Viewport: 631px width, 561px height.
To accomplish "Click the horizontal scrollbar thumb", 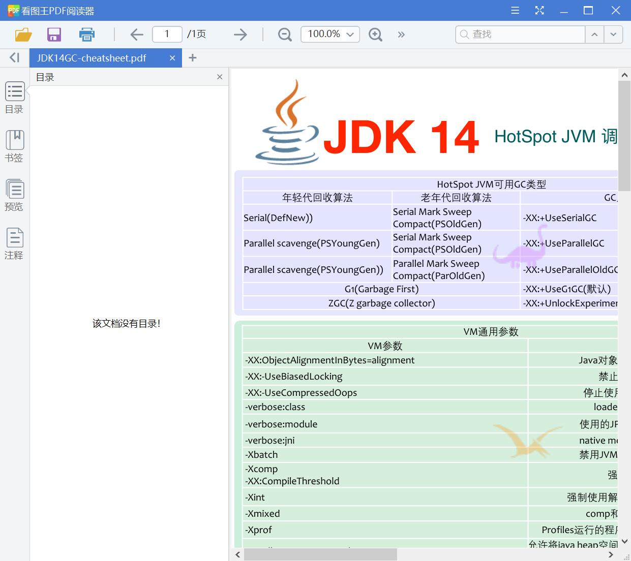I will [320, 554].
